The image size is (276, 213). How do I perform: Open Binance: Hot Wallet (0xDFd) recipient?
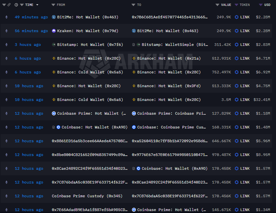[169, 86]
